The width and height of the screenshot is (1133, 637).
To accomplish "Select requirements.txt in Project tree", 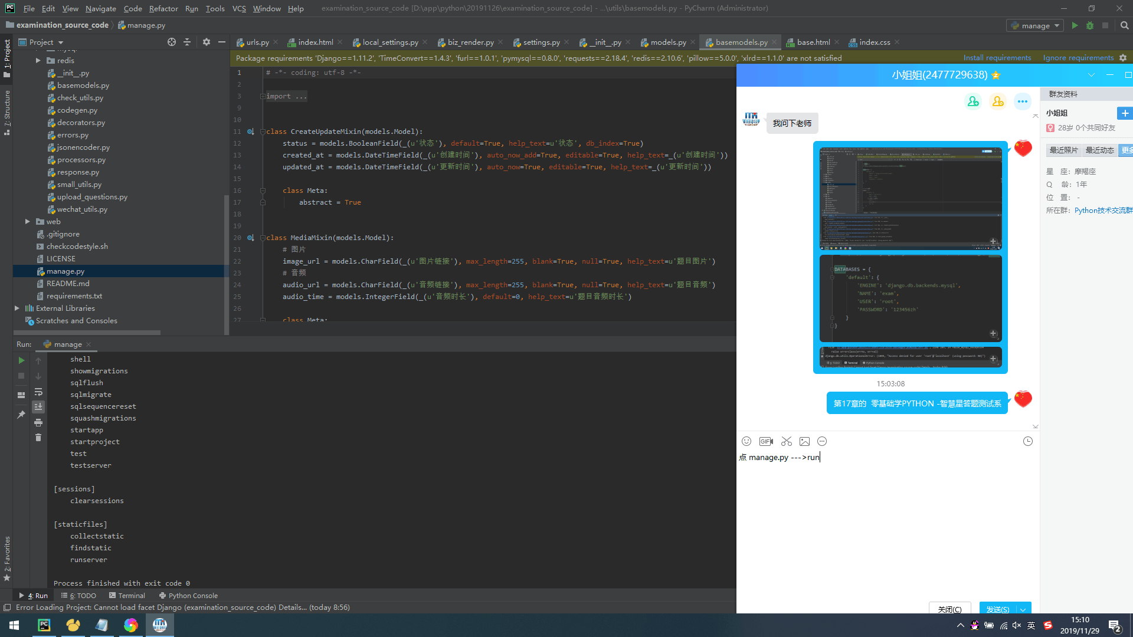I will point(74,296).
